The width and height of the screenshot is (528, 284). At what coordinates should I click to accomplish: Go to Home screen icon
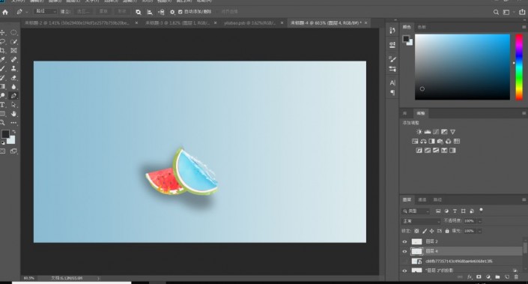point(5,12)
